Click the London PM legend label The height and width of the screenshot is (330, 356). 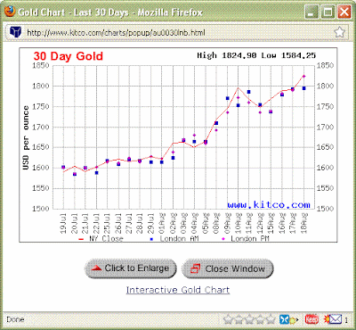250,238
